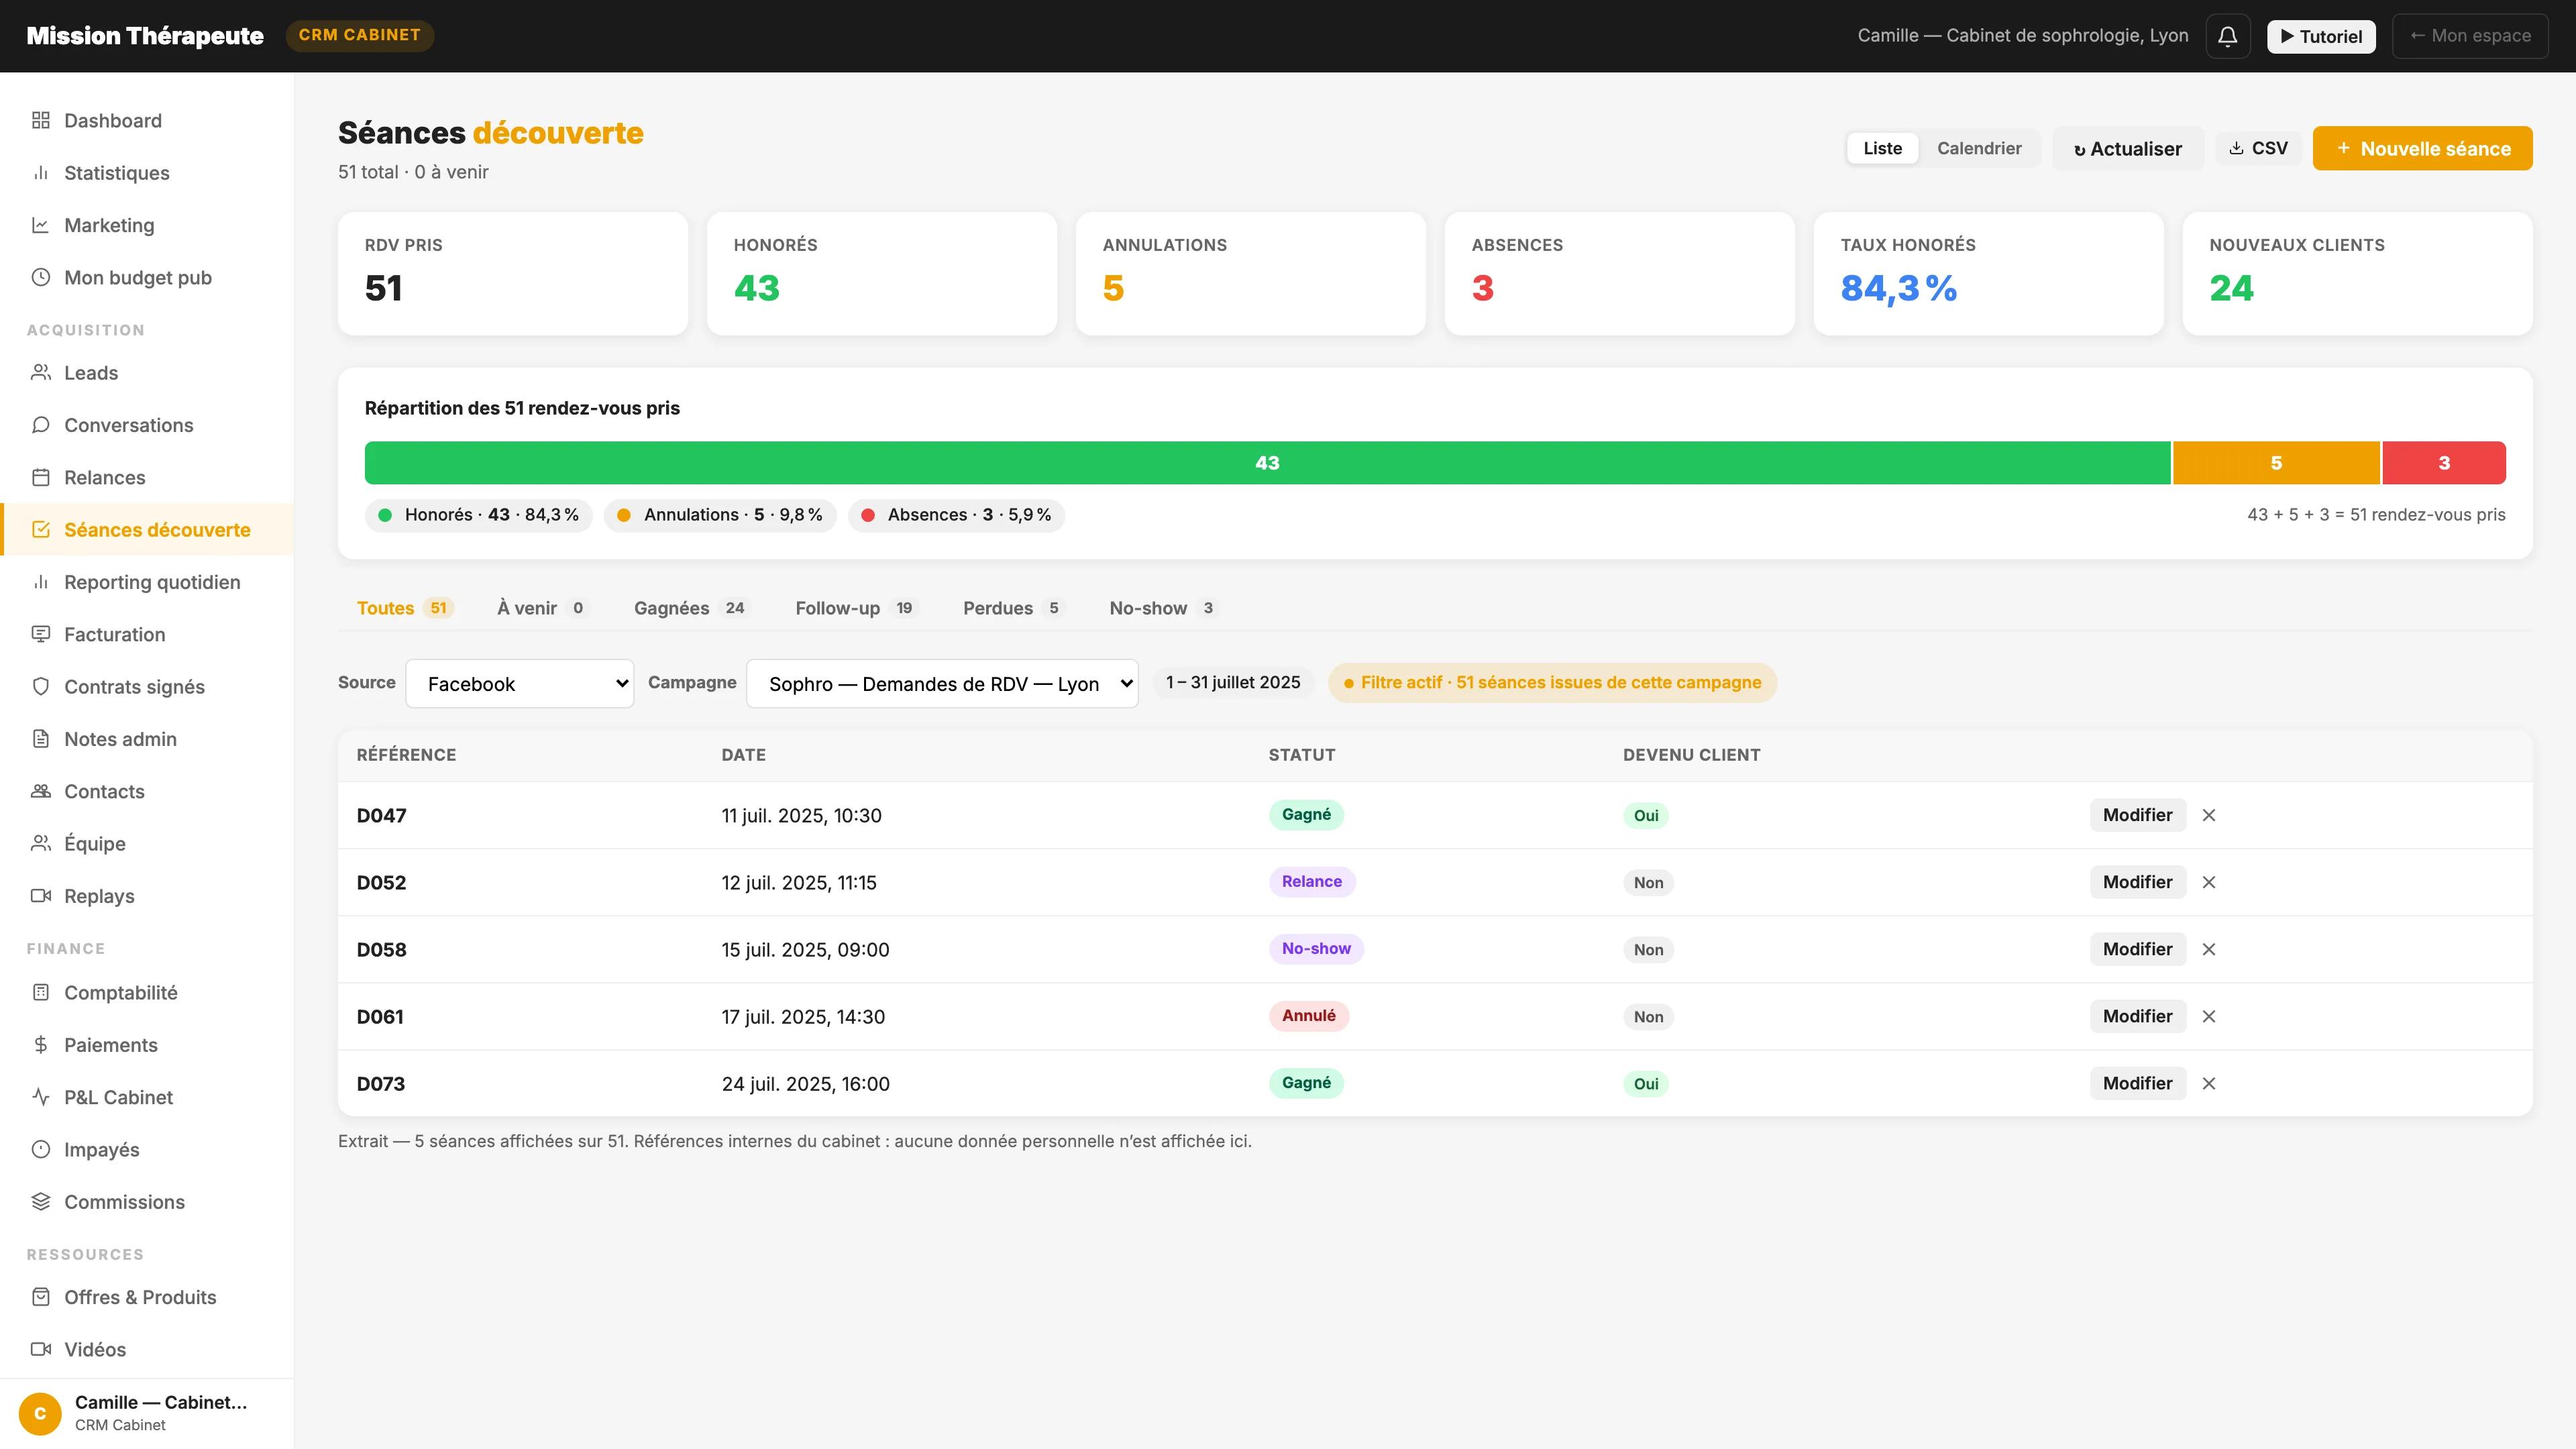Open Vidéos page

(x=147, y=1349)
